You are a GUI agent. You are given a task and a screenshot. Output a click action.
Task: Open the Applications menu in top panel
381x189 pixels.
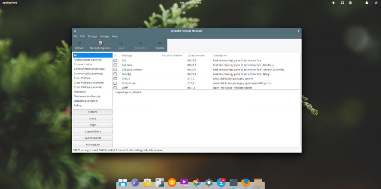tap(10, 3)
